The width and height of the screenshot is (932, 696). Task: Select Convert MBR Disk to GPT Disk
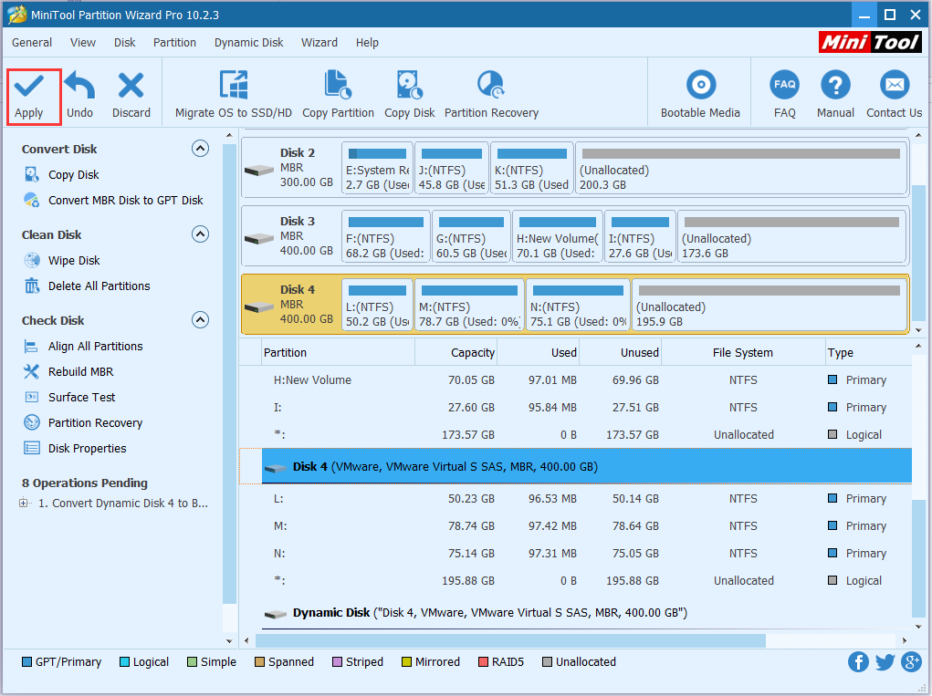pos(125,200)
